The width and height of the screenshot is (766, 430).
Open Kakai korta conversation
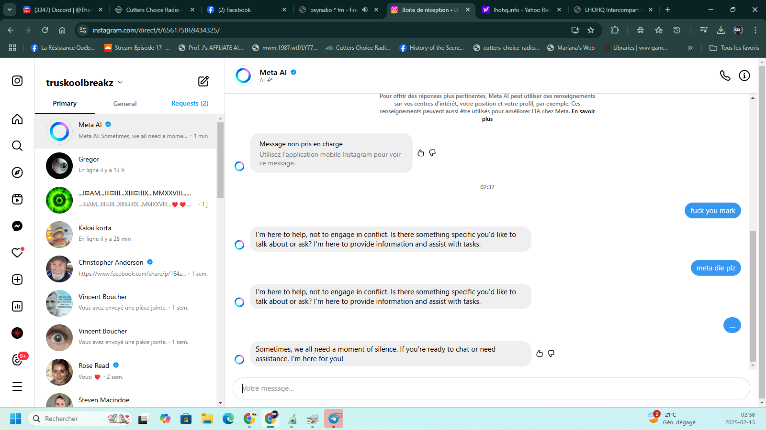[x=126, y=234]
